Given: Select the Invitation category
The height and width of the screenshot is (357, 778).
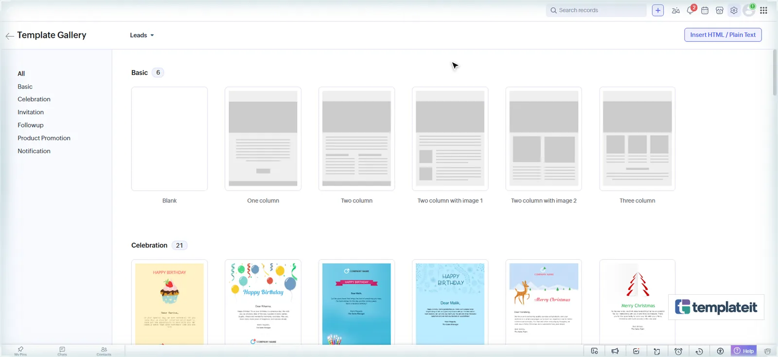Looking at the screenshot, I should point(31,112).
